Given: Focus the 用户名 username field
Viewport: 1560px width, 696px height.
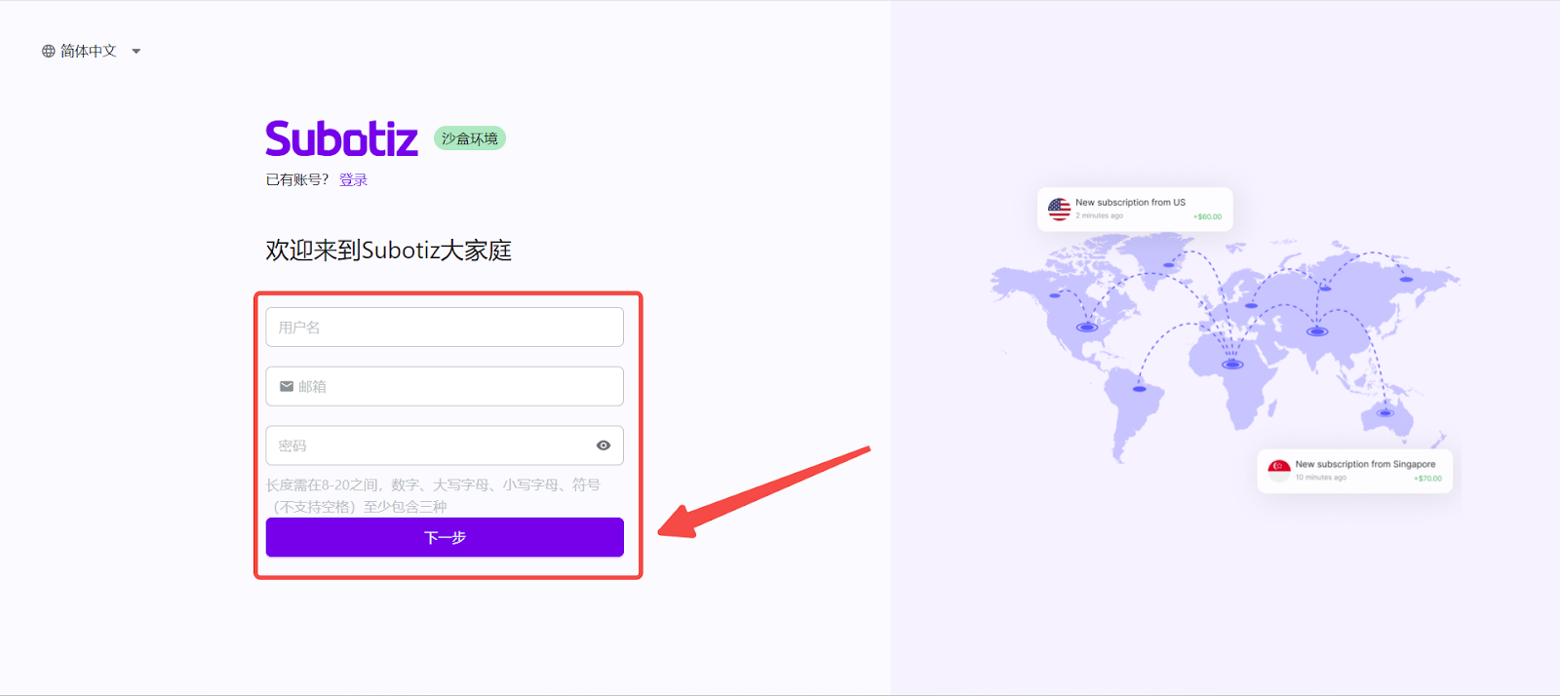Looking at the screenshot, I should coord(445,328).
